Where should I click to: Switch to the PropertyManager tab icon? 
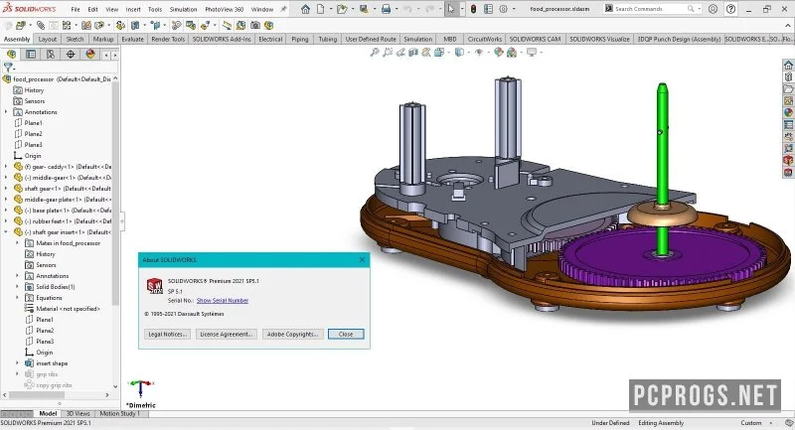coord(31,55)
